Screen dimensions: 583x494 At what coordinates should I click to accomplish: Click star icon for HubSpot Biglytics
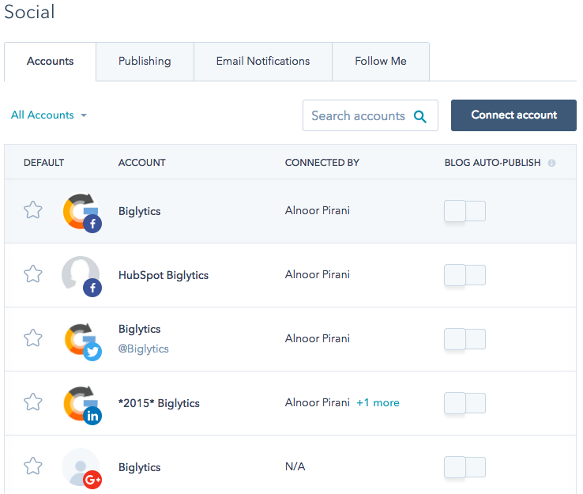(32, 274)
